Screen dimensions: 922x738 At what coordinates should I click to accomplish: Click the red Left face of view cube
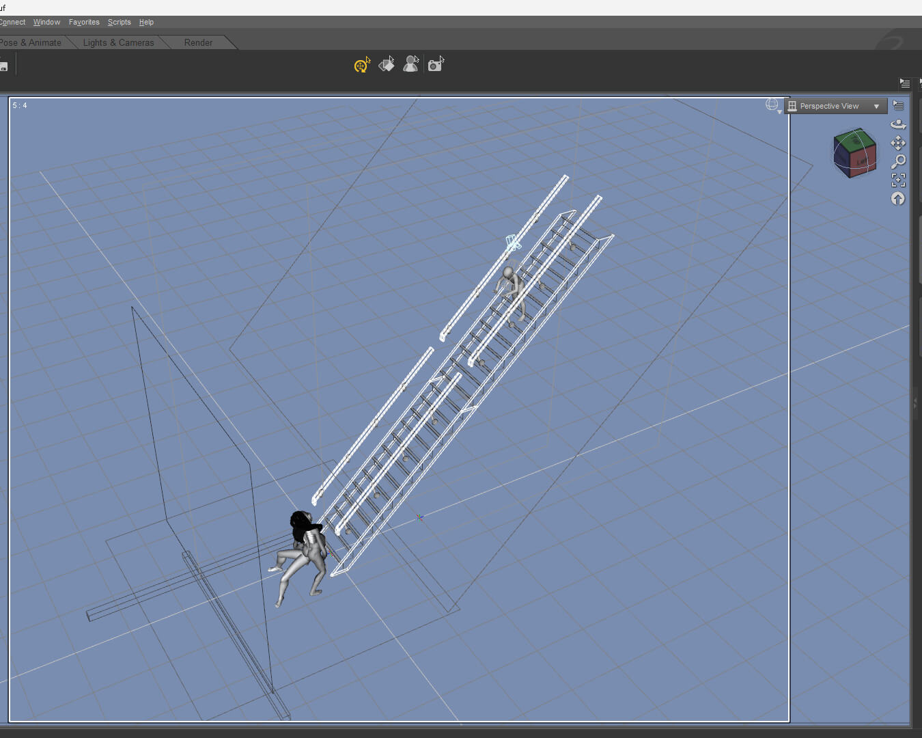[863, 163]
